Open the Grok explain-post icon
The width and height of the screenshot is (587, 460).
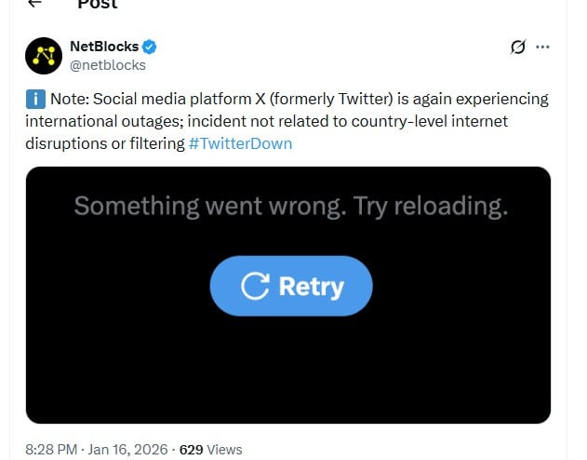[x=518, y=47]
